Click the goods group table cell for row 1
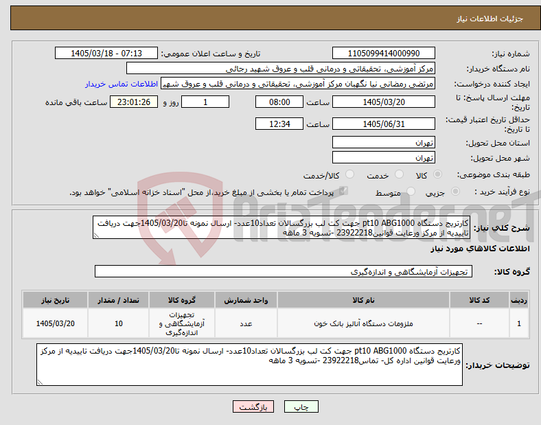Screen dimensions: 541x425 click(x=182, y=323)
